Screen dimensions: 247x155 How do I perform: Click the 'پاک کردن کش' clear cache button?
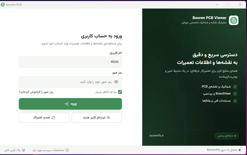pos(15,150)
